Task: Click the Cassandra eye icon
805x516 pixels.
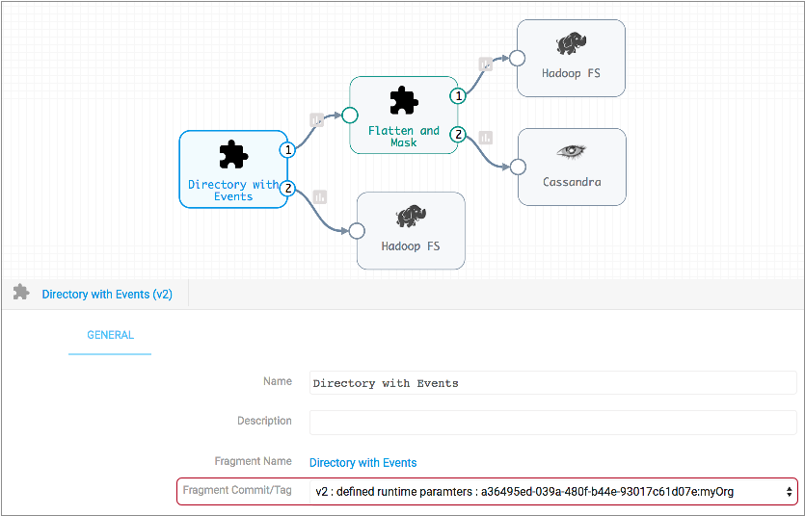Action: pos(572,152)
